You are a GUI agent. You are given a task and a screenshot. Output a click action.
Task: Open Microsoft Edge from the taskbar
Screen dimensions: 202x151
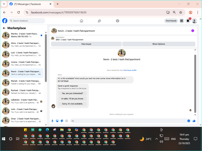[47, 130]
